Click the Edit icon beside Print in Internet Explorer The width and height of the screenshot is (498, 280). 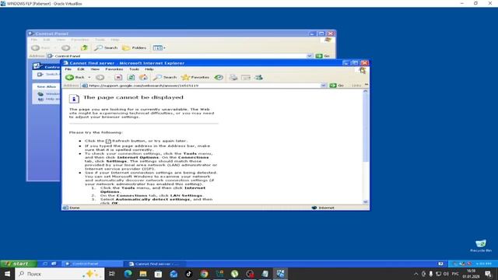coord(246,77)
